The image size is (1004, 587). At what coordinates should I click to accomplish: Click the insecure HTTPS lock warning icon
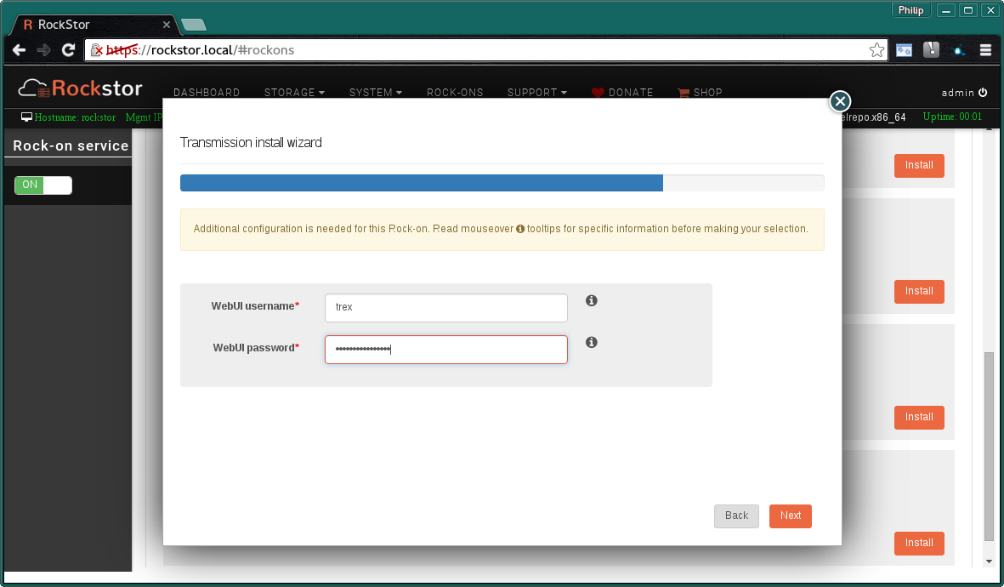point(96,50)
